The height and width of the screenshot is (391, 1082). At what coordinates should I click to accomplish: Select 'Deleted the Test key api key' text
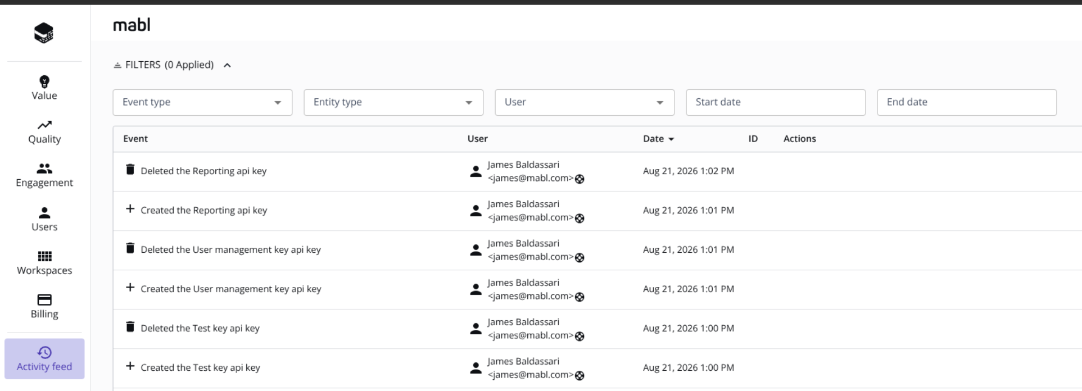[x=200, y=328]
